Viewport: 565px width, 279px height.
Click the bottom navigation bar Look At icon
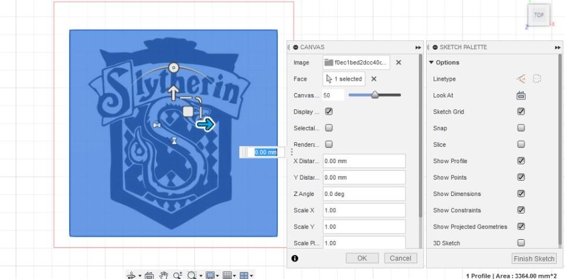tap(149, 275)
